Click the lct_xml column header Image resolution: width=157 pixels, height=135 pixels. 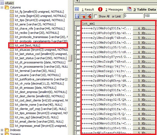tap(118, 24)
